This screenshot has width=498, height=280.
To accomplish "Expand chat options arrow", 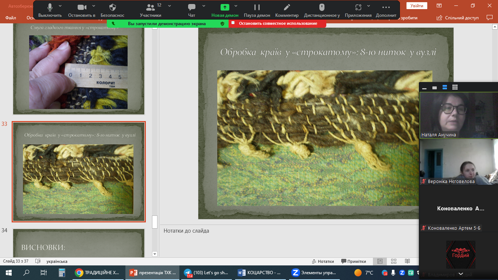I will click(203, 6).
